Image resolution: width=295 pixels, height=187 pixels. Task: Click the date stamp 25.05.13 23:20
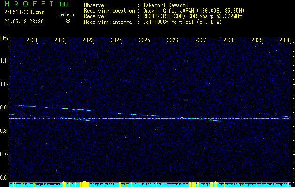tap(24, 22)
